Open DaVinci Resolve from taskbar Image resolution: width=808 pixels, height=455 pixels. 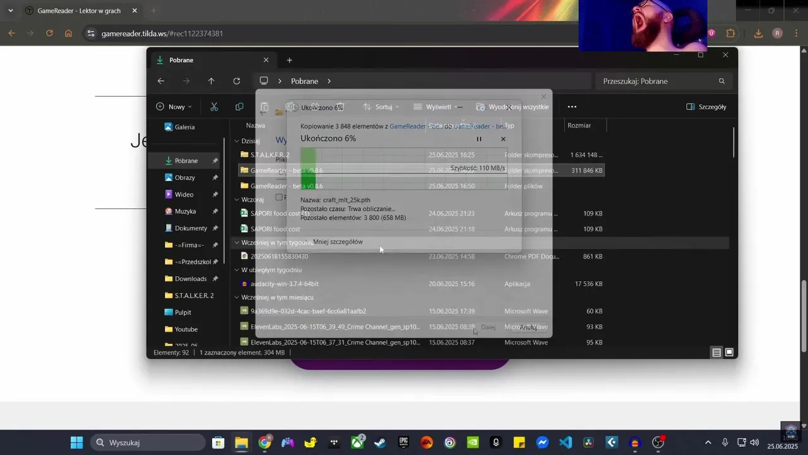tap(588, 442)
